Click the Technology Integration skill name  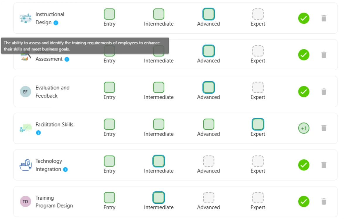pyautogui.click(x=49, y=165)
